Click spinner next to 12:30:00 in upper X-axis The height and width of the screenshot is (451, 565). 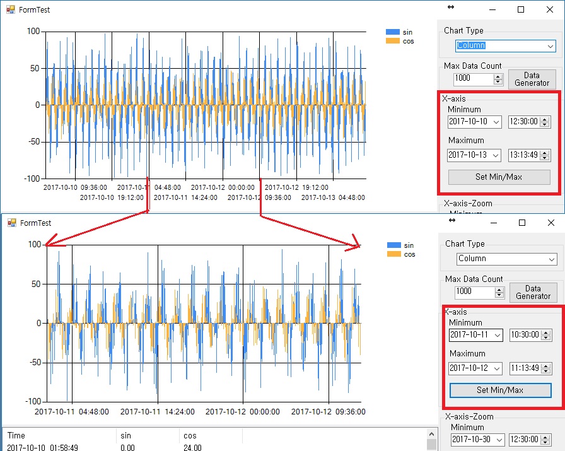[545, 122]
